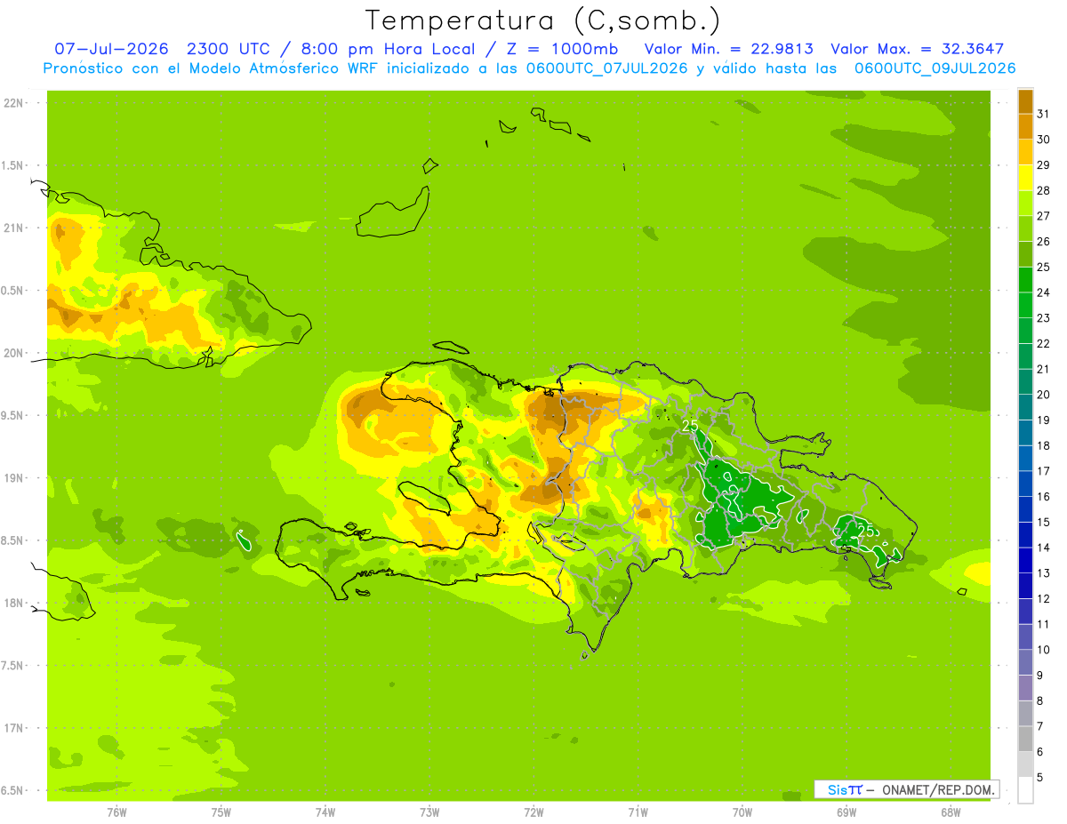
Task: Click the '68W' longitude label
Action: click(951, 812)
